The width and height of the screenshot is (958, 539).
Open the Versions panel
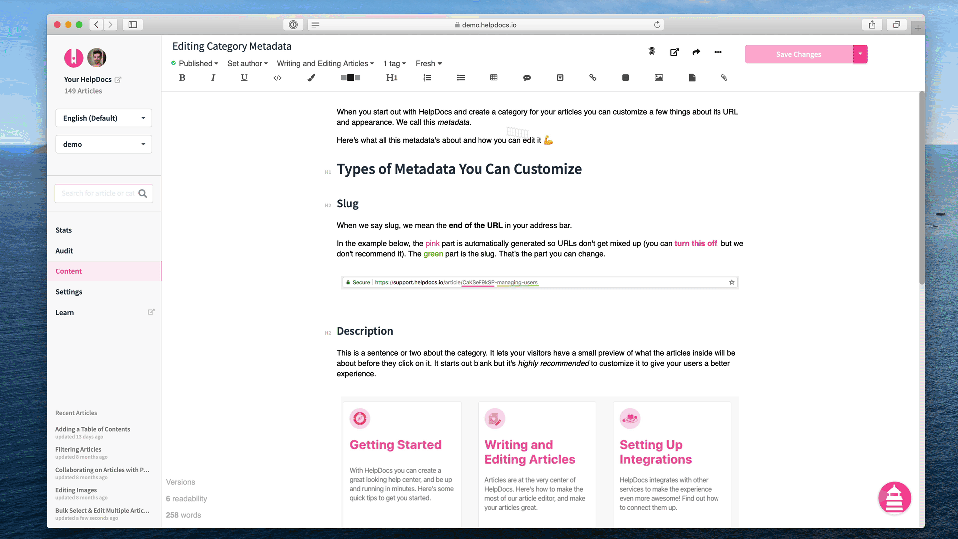[181, 482]
